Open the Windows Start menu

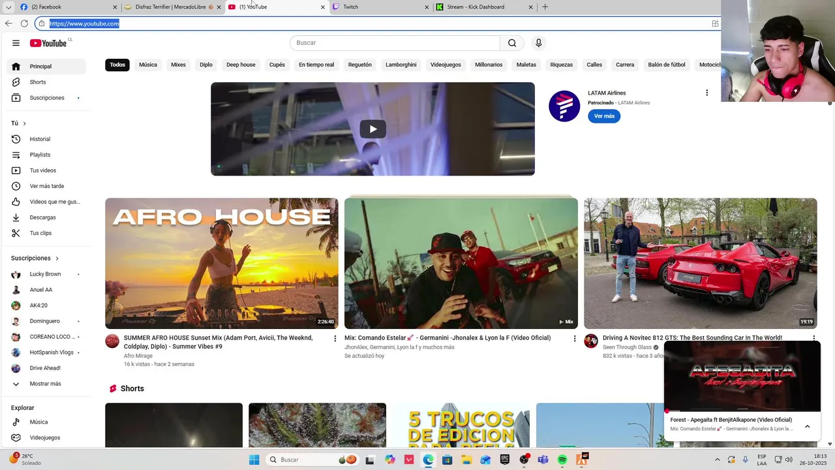(x=254, y=460)
